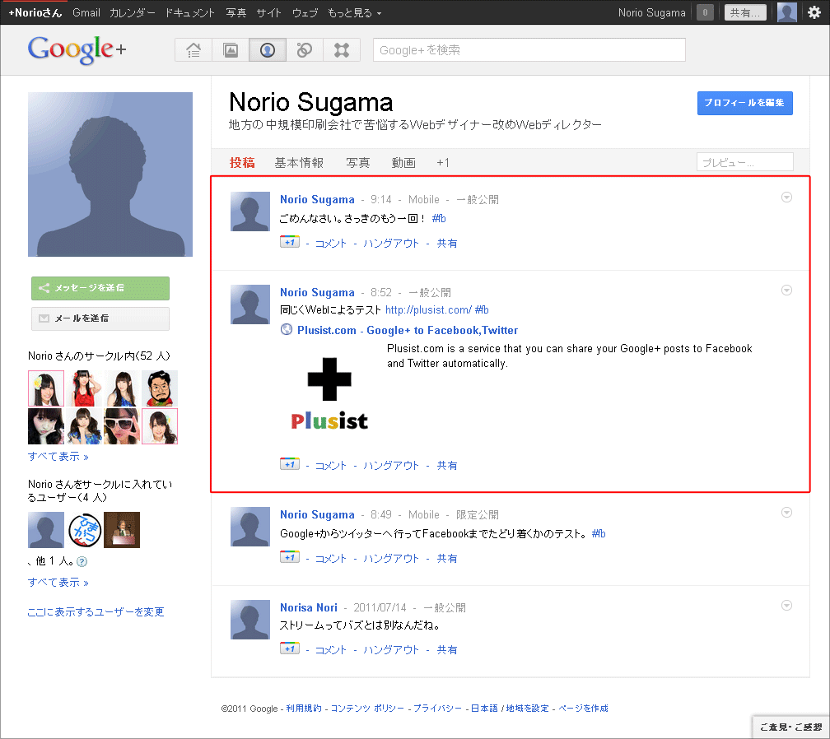Click すべて表示 under the circles list

point(58,457)
